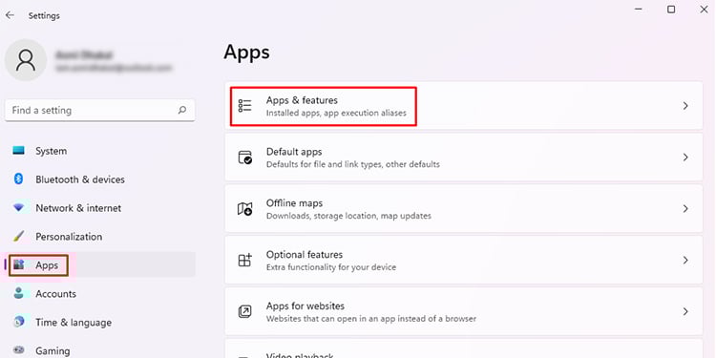Focus the Find a setting field

coord(100,111)
